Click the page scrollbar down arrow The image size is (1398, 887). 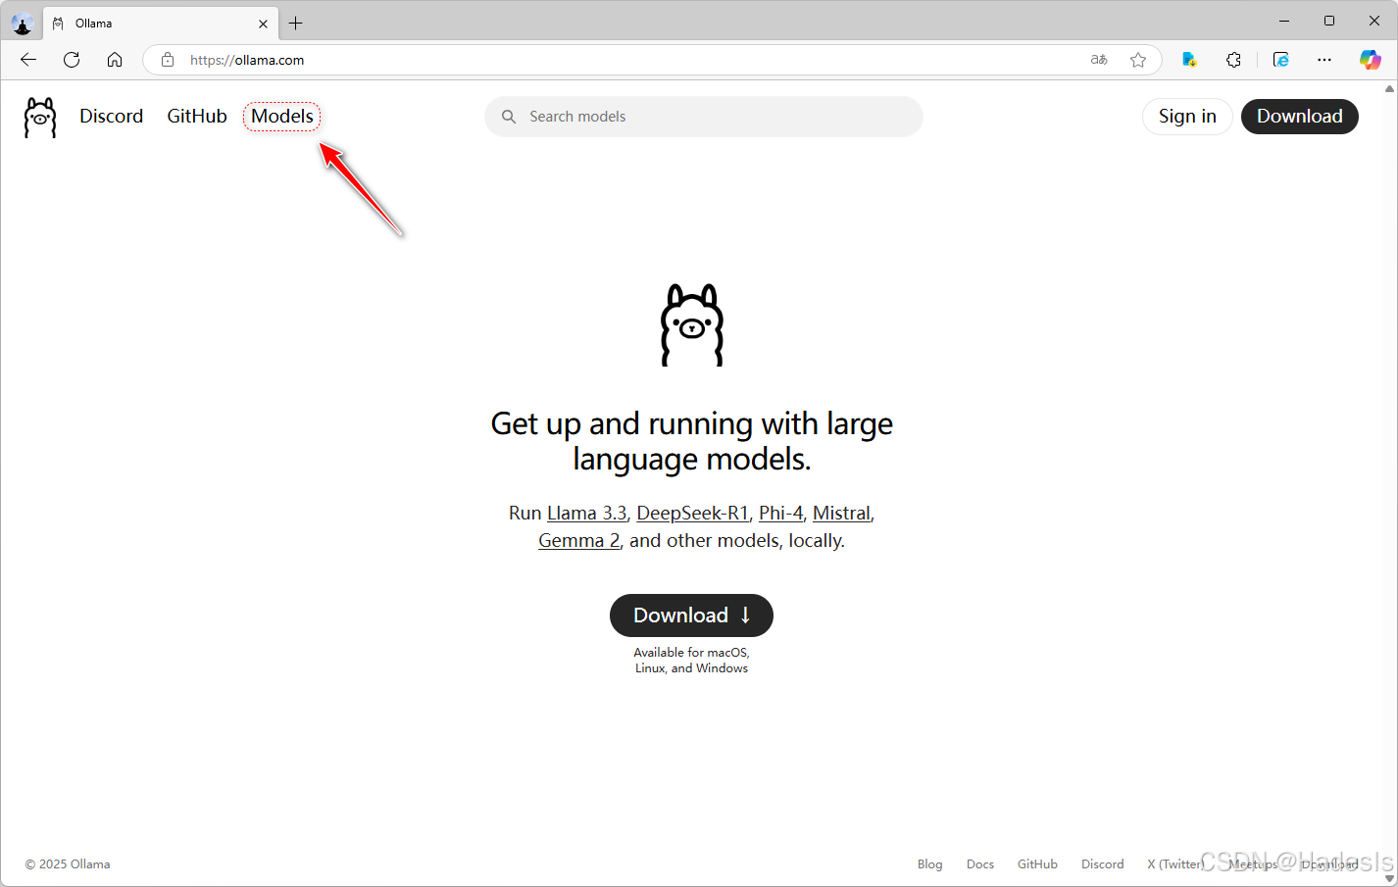coord(1389,878)
